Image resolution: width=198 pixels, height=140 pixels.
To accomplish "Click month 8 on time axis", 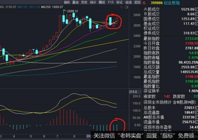I will pos(74,136).
